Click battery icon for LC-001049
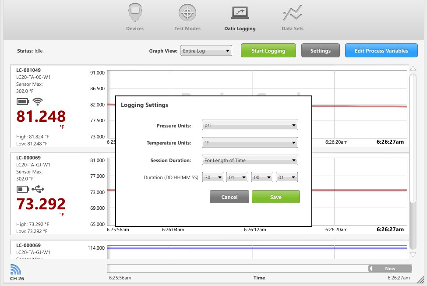Screen dimensions: 427x286 pyautogui.click(x=23, y=102)
